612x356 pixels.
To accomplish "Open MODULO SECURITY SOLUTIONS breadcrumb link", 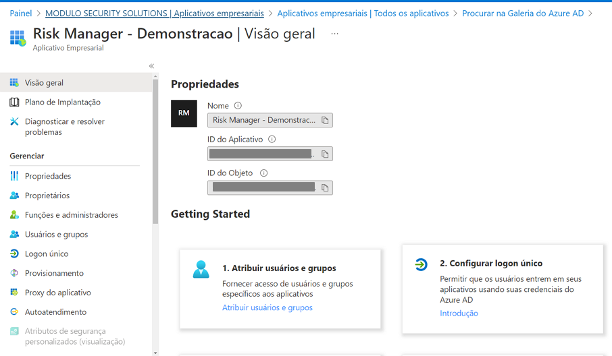I will [x=155, y=13].
